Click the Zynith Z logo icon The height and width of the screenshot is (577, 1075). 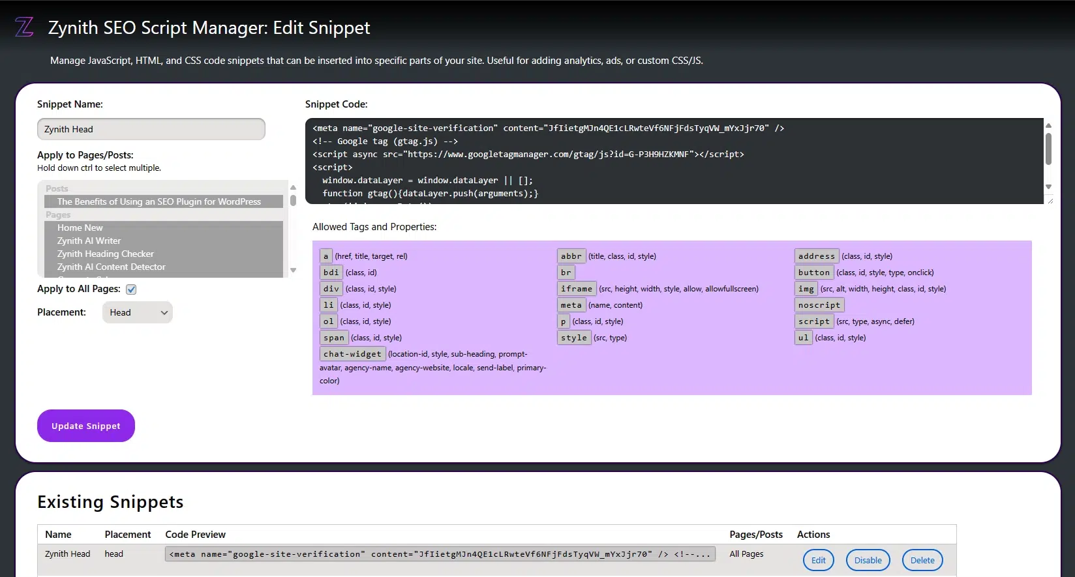[x=24, y=27]
